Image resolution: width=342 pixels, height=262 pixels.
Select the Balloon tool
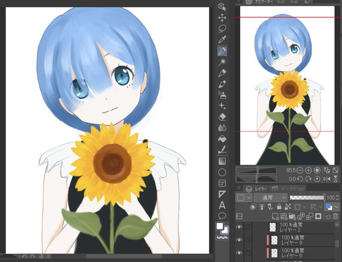click(x=222, y=216)
